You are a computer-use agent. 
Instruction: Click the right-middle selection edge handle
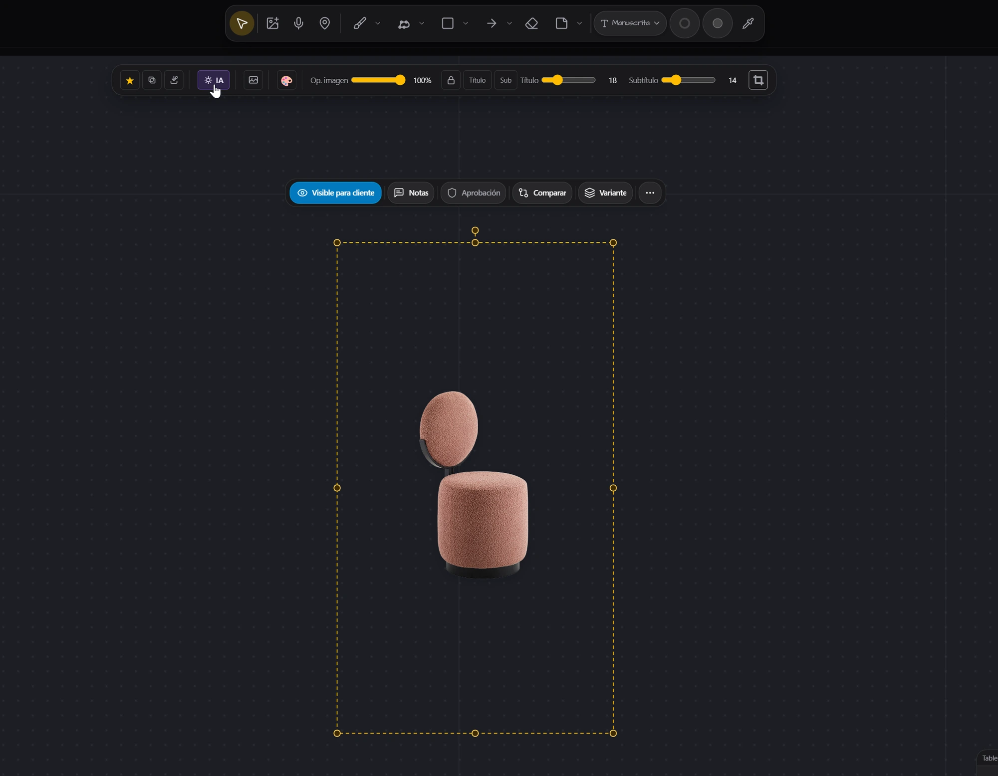click(613, 488)
